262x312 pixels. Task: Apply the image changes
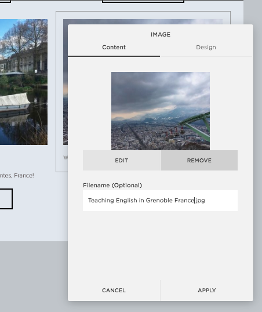point(207,291)
